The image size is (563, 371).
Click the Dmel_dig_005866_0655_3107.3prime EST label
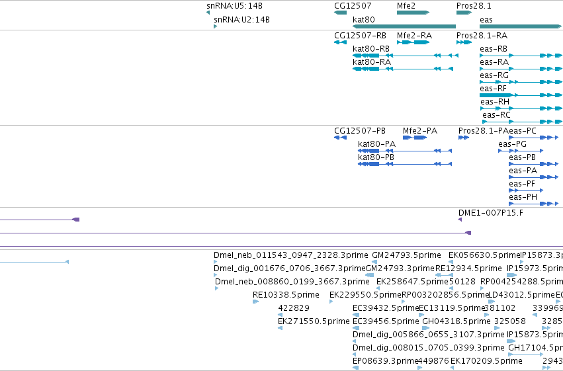click(428, 335)
